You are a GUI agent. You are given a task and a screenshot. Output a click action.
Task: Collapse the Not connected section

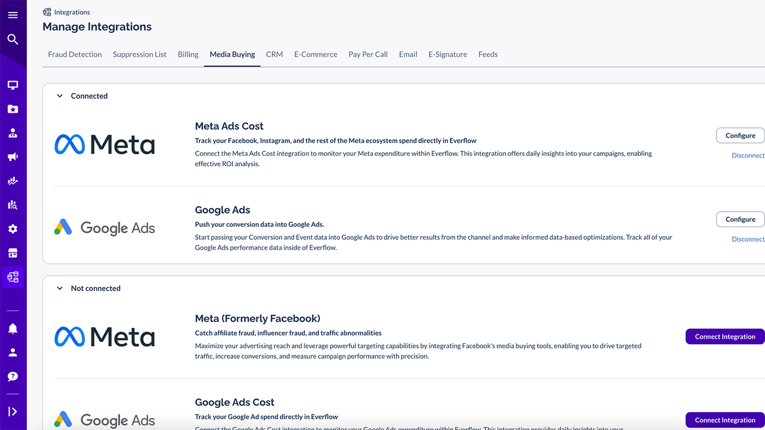click(59, 288)
